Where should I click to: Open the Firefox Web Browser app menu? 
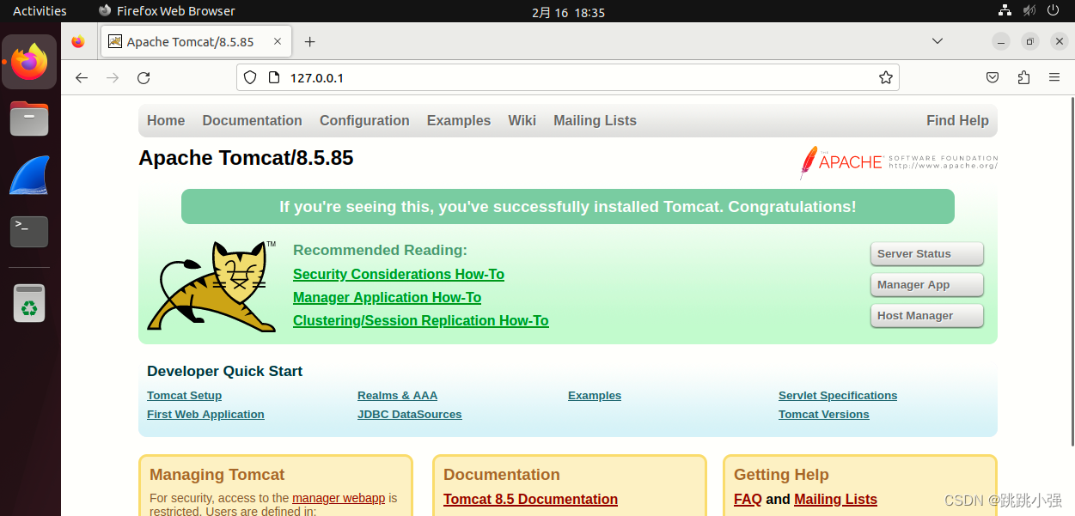tap(167, 11)
